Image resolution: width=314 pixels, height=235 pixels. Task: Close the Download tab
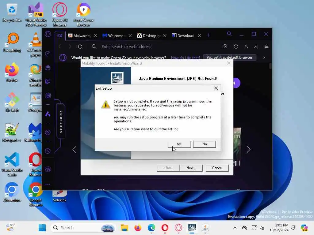coord(199,35)
